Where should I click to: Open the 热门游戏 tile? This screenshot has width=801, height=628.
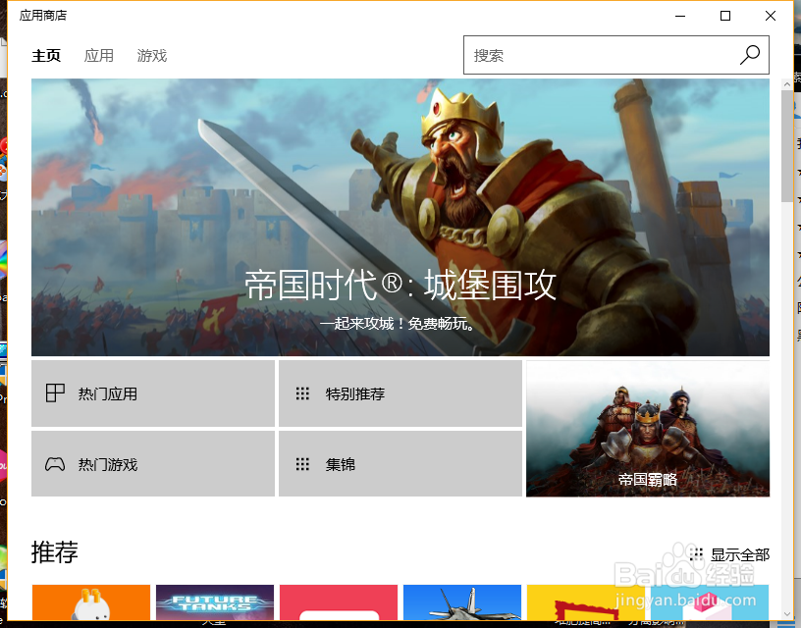coord(153,463)
